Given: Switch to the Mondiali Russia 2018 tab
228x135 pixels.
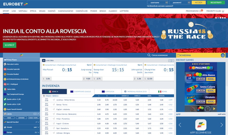Looking at the screenshot, I should point(135,92).
